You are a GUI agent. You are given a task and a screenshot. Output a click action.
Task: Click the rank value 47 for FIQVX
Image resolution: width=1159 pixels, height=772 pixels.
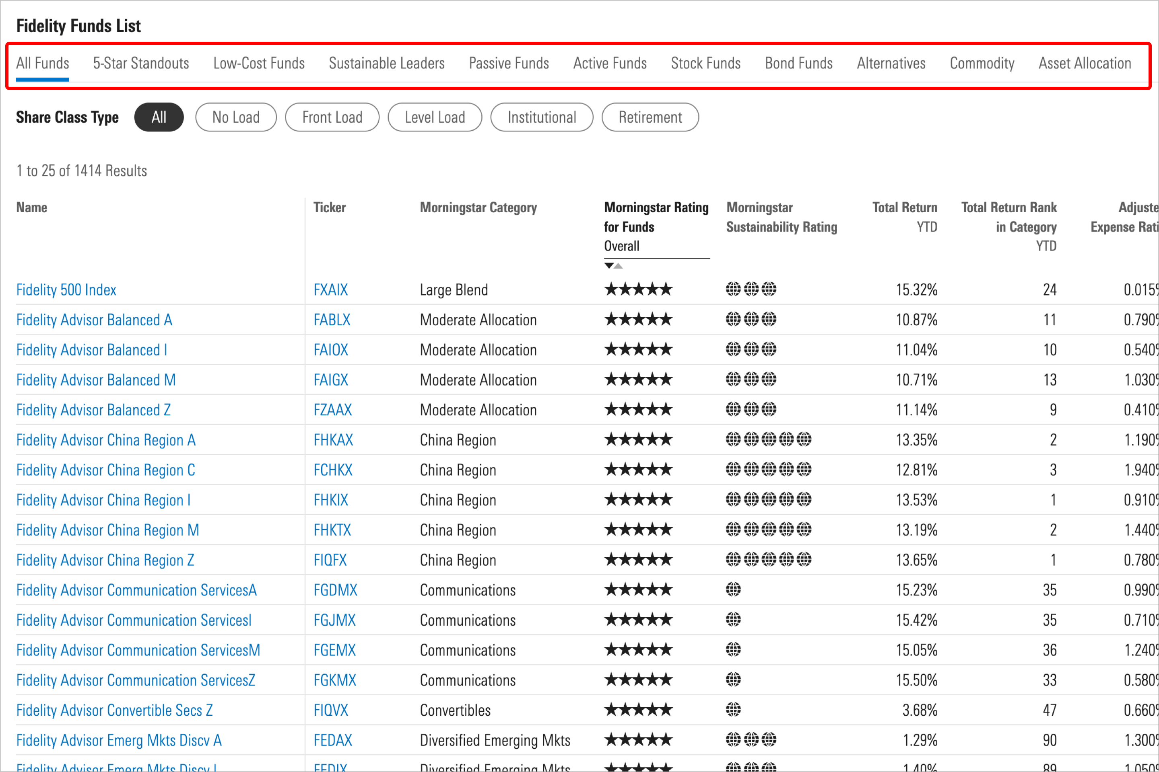(x=1050, y=710)
